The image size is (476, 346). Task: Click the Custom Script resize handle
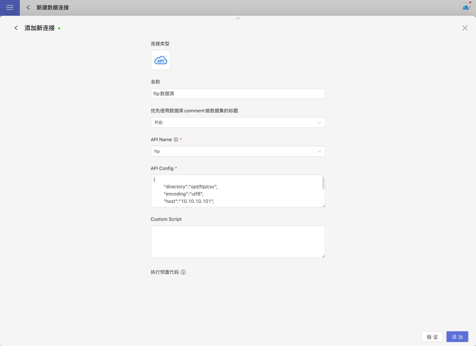click(x=323, y=256)
